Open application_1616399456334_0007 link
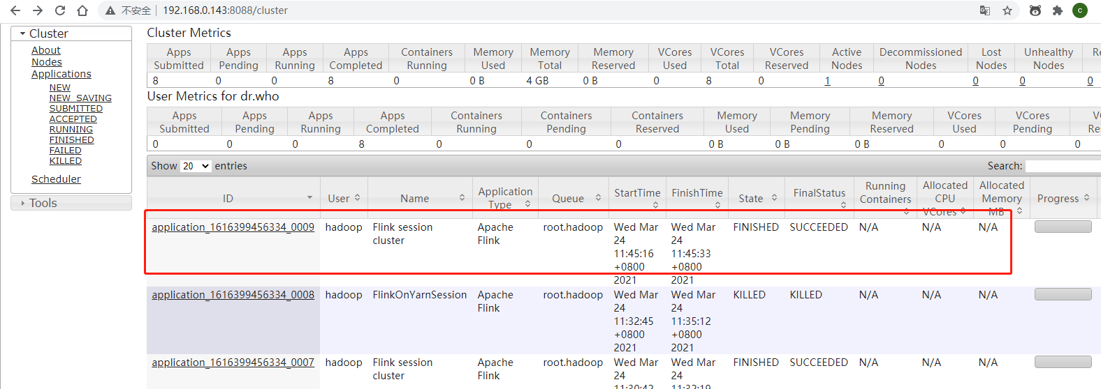This screenshot has width=1101, height=389. tap(233, 363)
